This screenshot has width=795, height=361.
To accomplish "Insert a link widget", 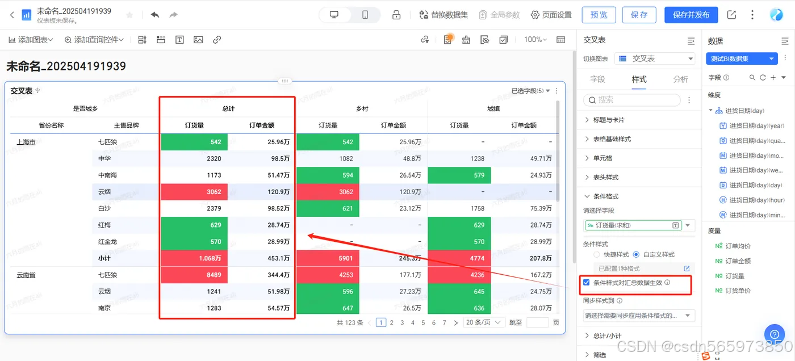I will pyautogui.click(x=217, y=40).
